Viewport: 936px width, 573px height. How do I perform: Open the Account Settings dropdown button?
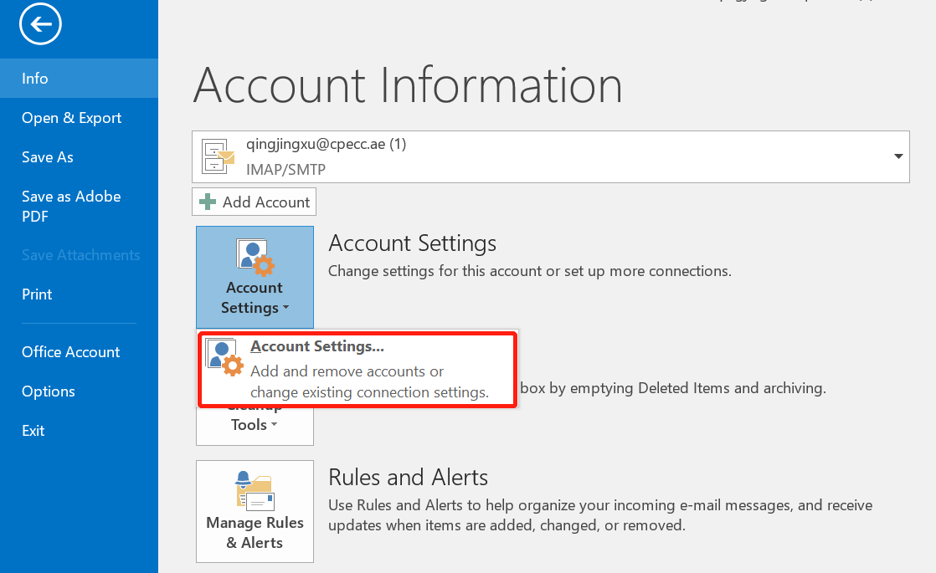coord(255,277)
